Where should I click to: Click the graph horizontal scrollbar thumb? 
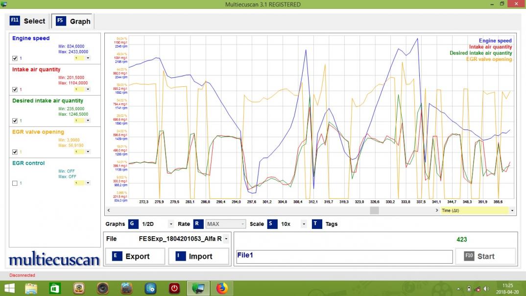click(374, 210)
